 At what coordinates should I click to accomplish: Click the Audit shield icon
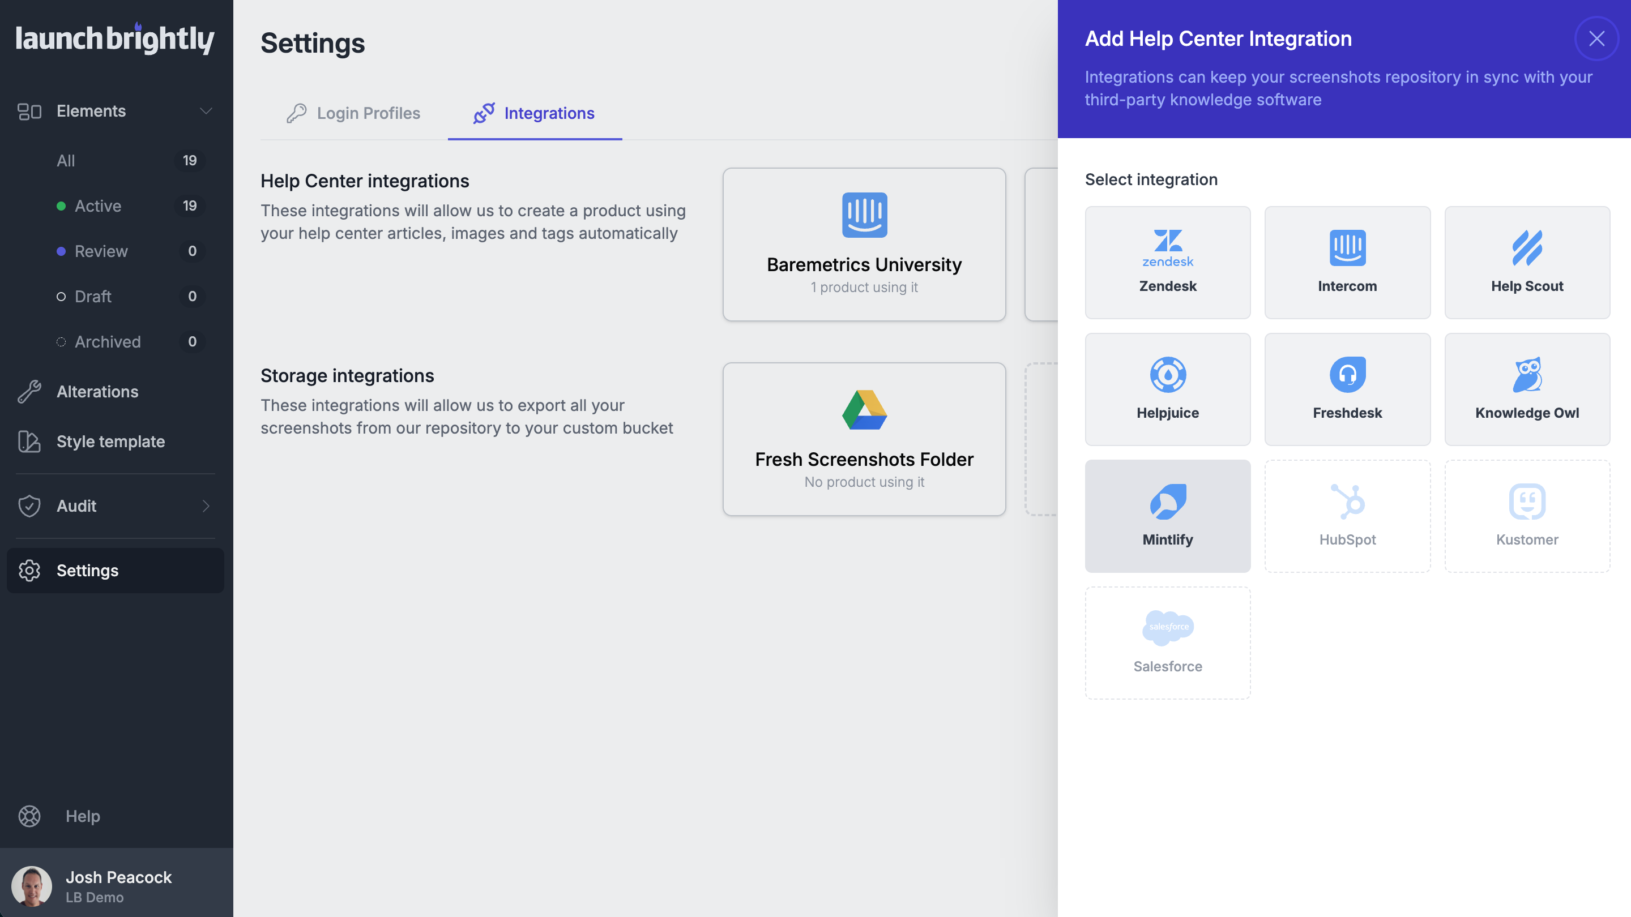tap(29, 506)
